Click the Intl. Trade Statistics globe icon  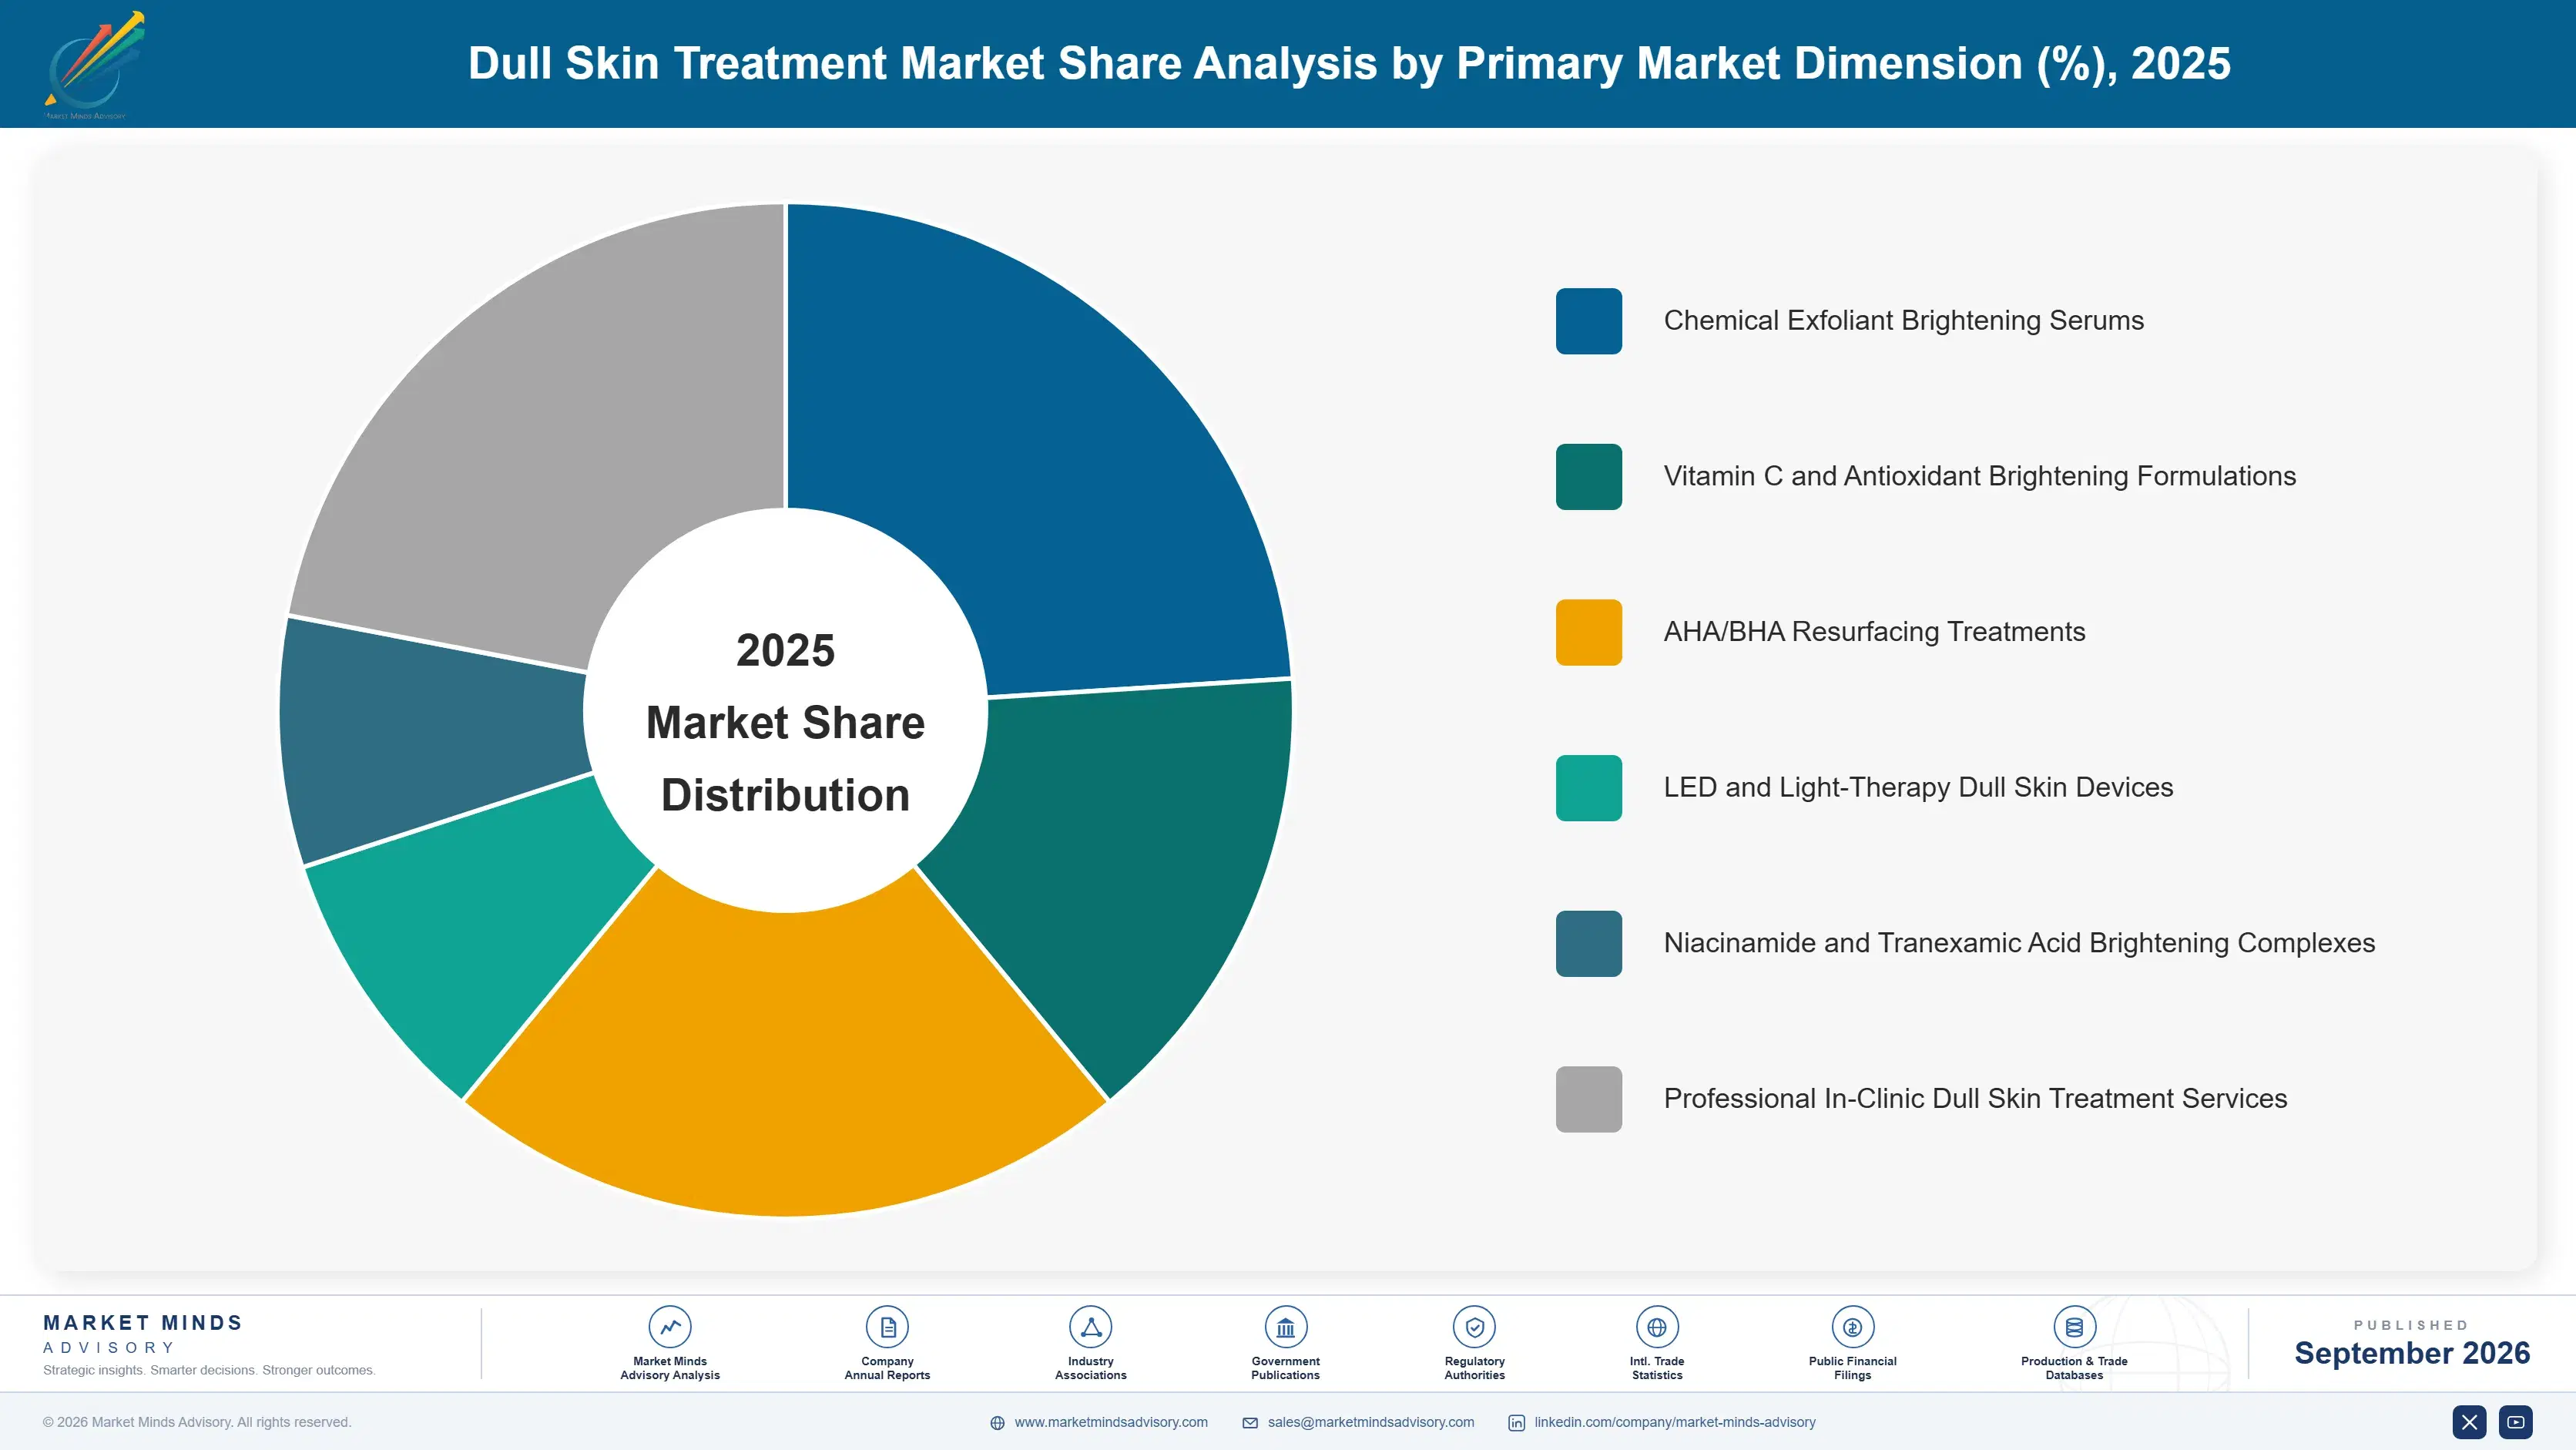(x=1657, y=1327)
